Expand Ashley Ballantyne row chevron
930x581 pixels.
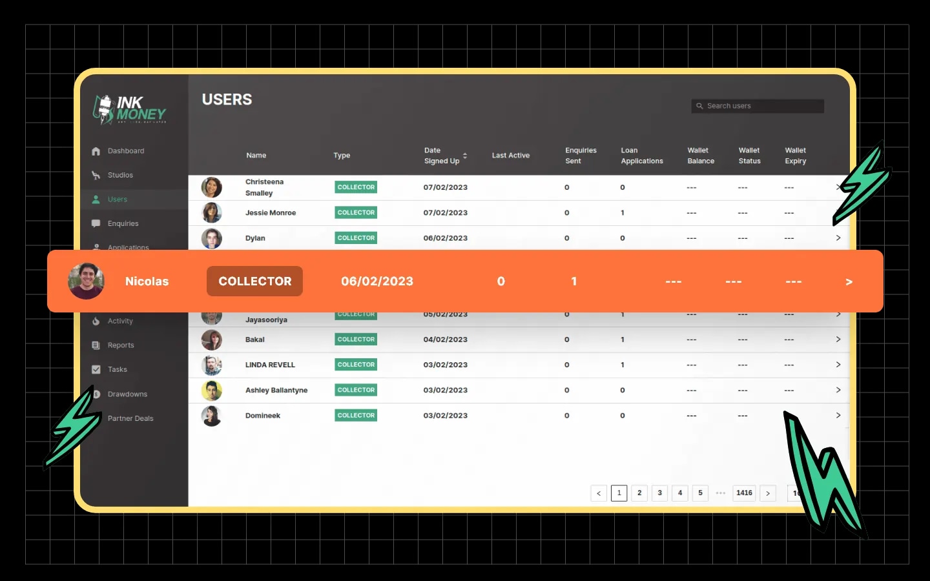(838, 390)
